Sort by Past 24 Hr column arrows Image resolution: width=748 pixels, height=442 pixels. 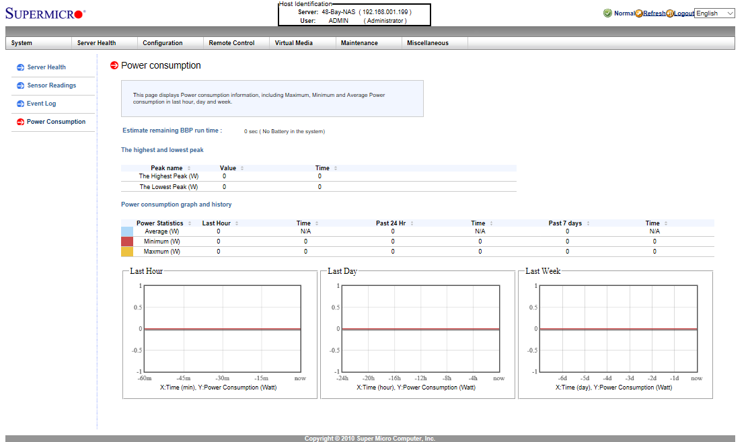(412, 223)
